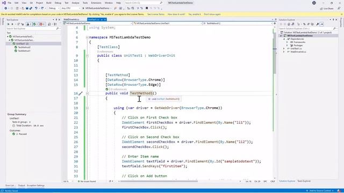
Task: Click the Save All toolbar icon
Action: tap(31, 9)
